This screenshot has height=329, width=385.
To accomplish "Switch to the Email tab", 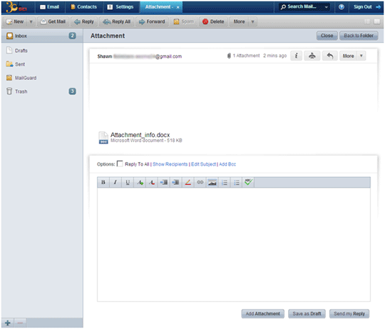I will [50, 7].
